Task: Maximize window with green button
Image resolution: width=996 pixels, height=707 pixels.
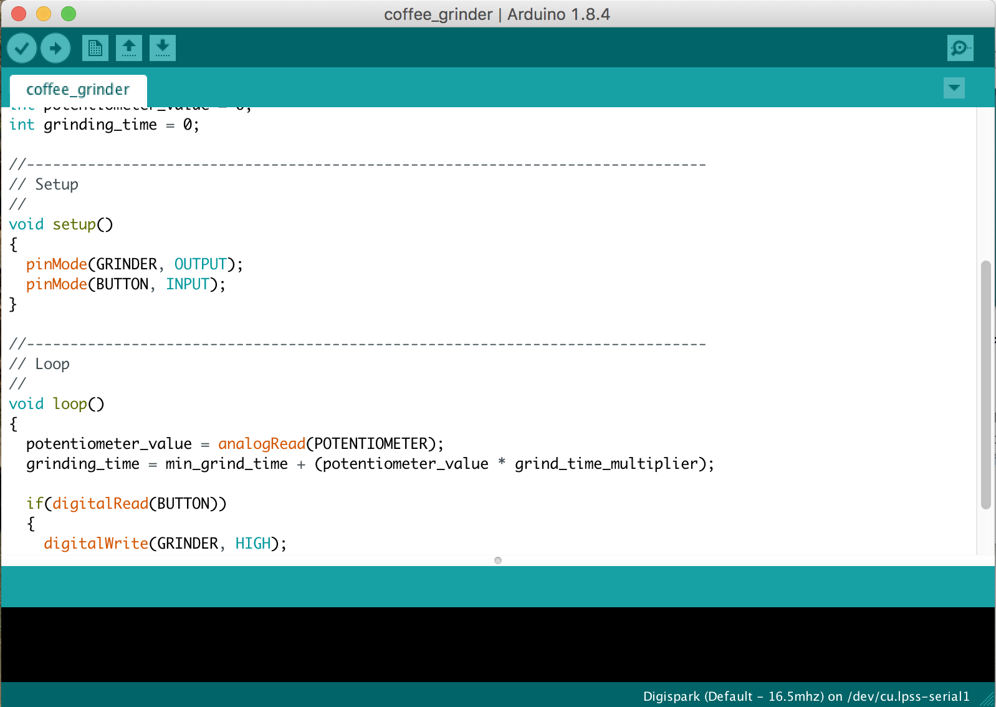Action: coord(69,14)
